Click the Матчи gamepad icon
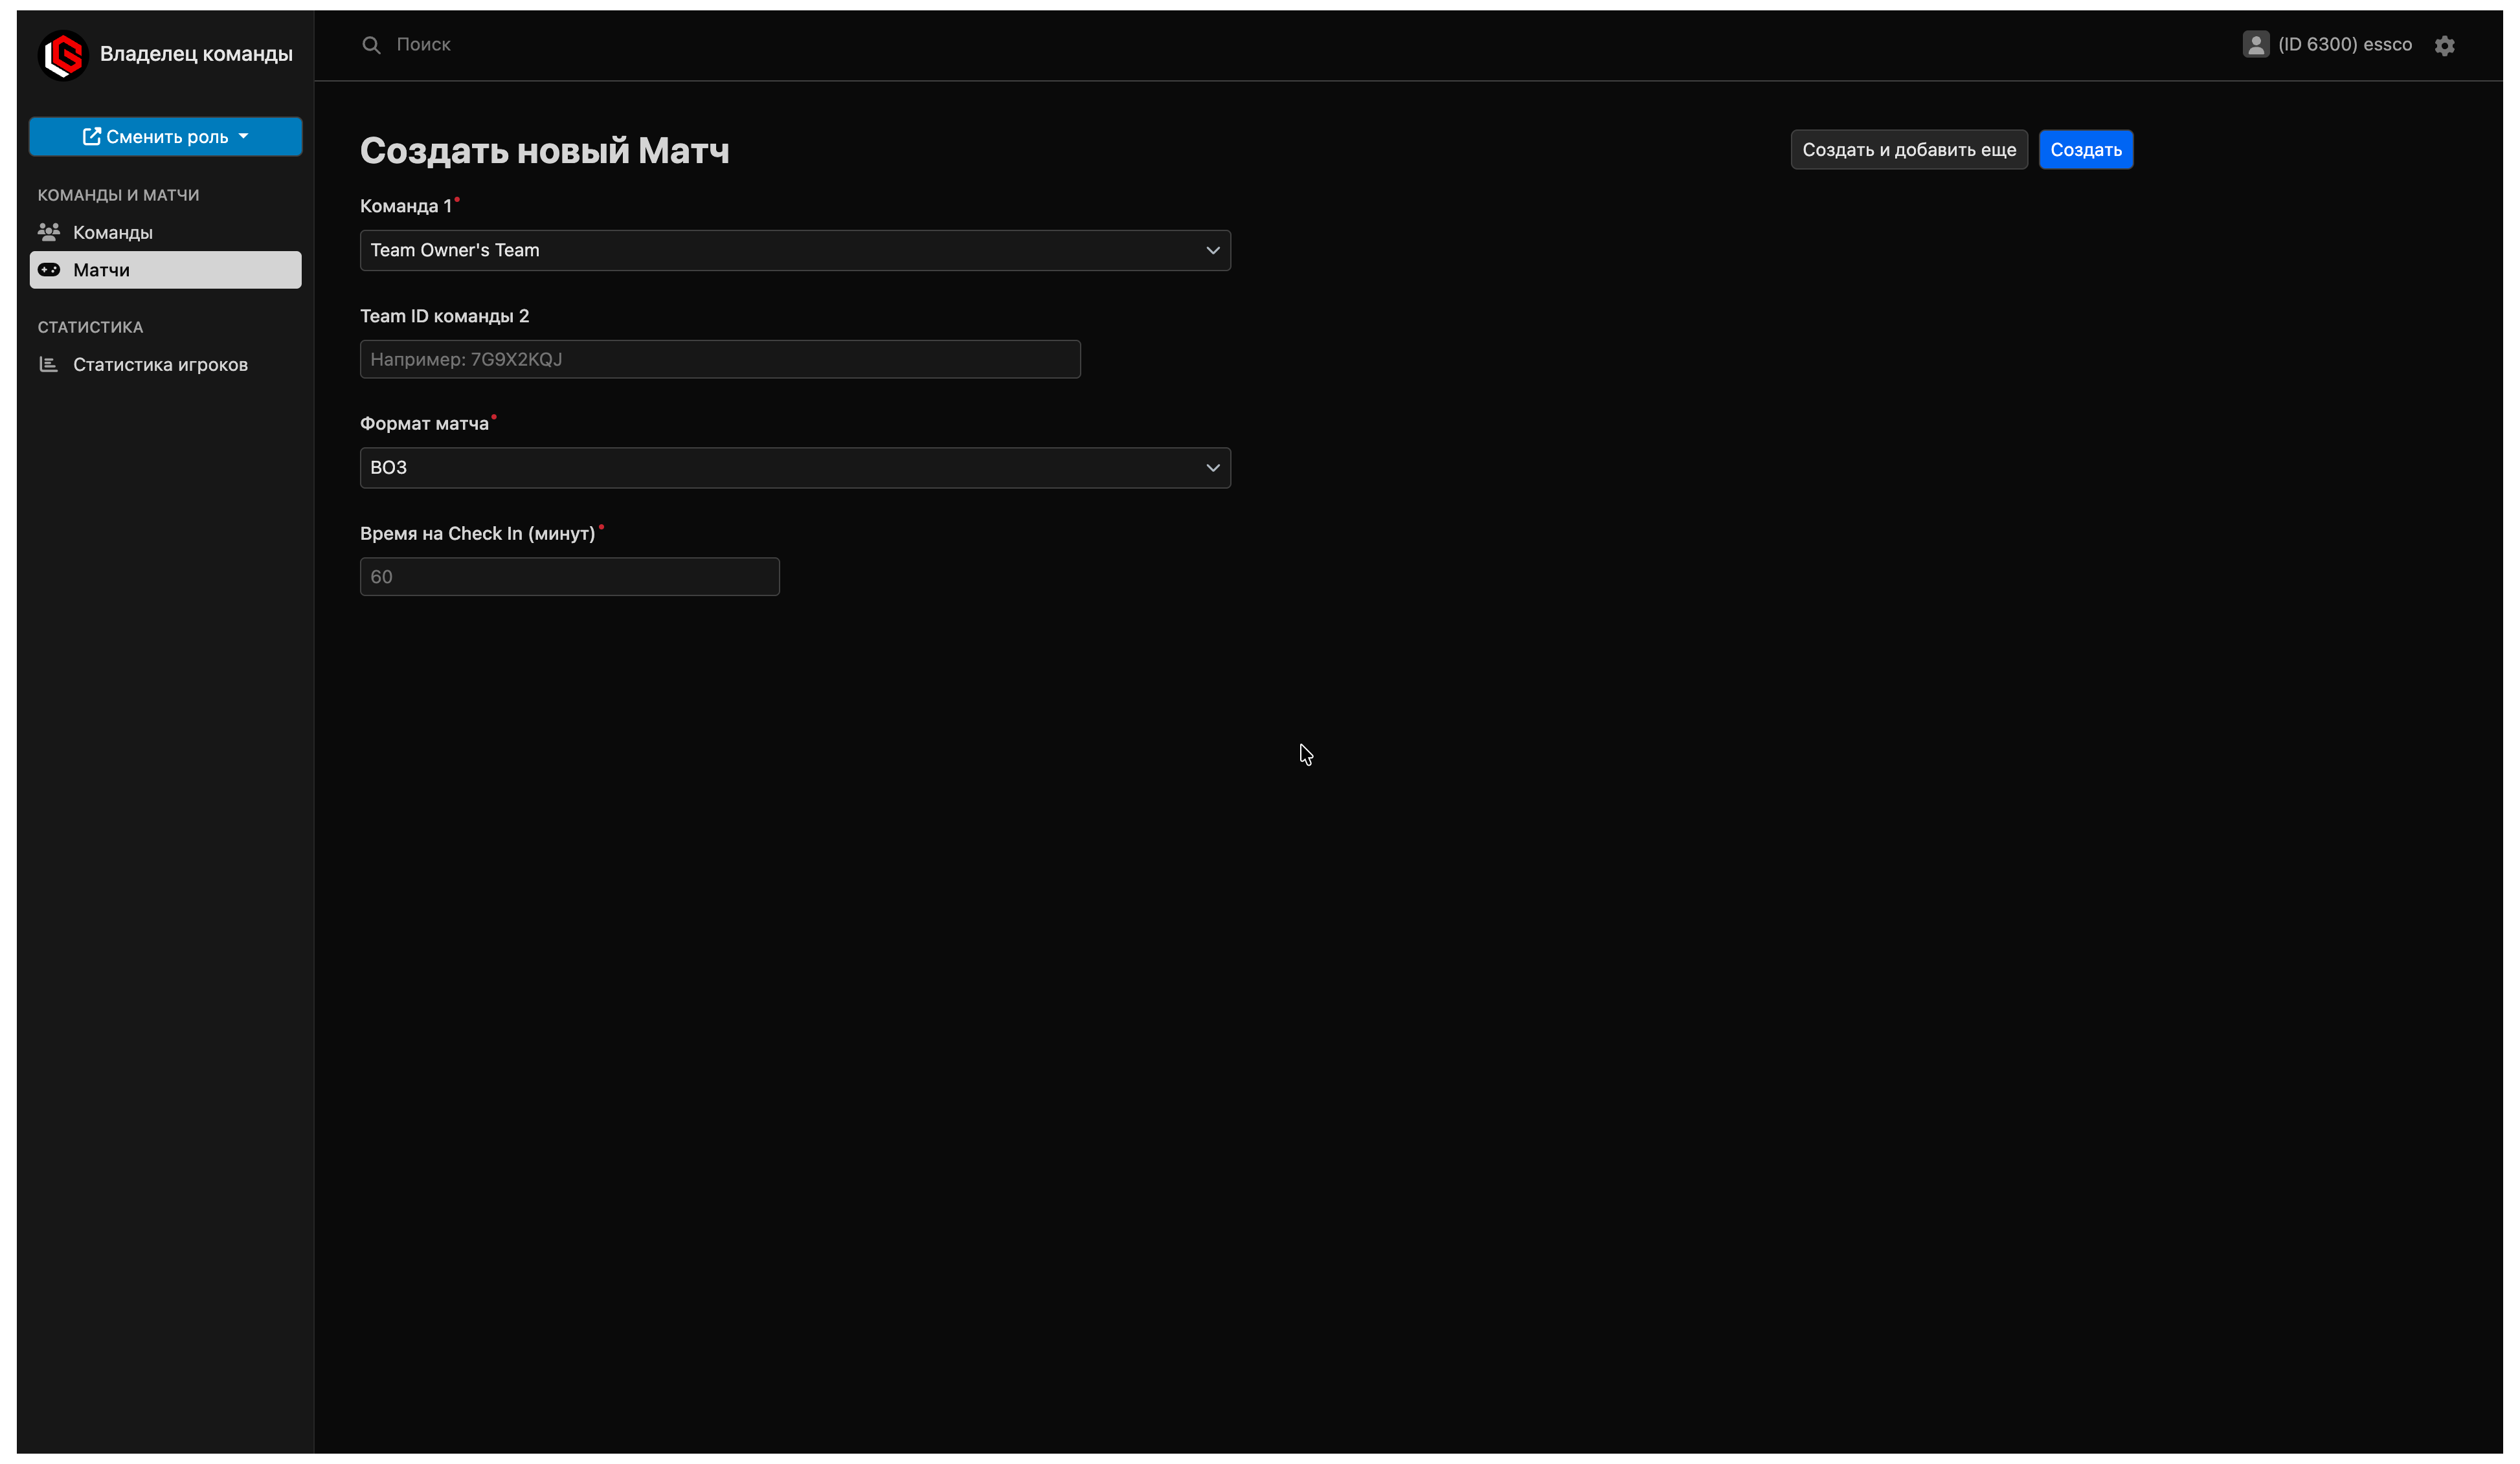 pyautogui.click(x=49, y=270)
